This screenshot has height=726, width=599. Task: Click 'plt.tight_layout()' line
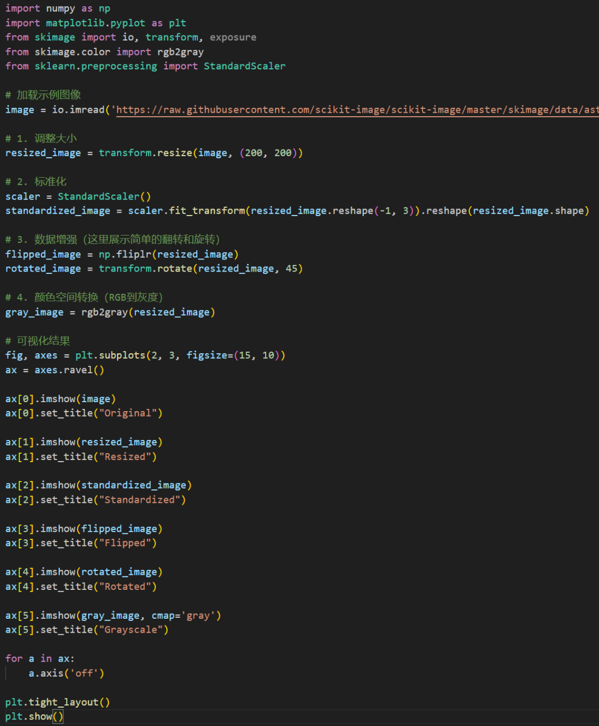coord(58,702)
